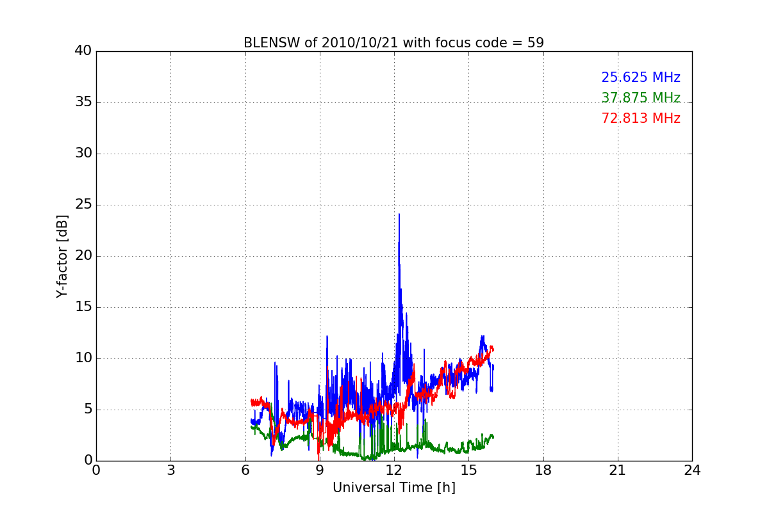The height and width of the screenshot is (512, 769).
Task: Click the x-axis tick label 21
Action: (x=618, y=470)
